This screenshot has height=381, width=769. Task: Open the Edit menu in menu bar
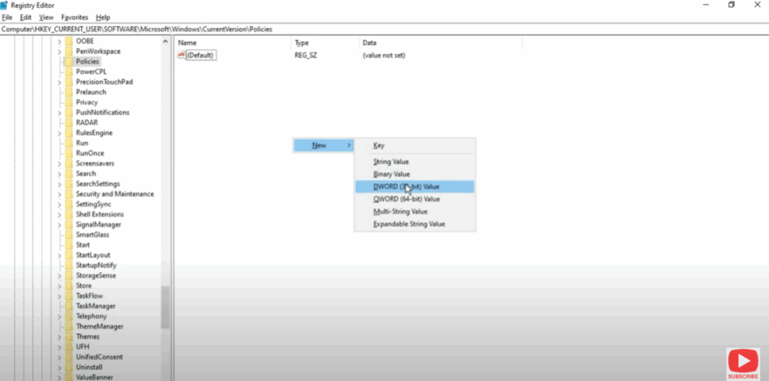(x=26, y=17)
